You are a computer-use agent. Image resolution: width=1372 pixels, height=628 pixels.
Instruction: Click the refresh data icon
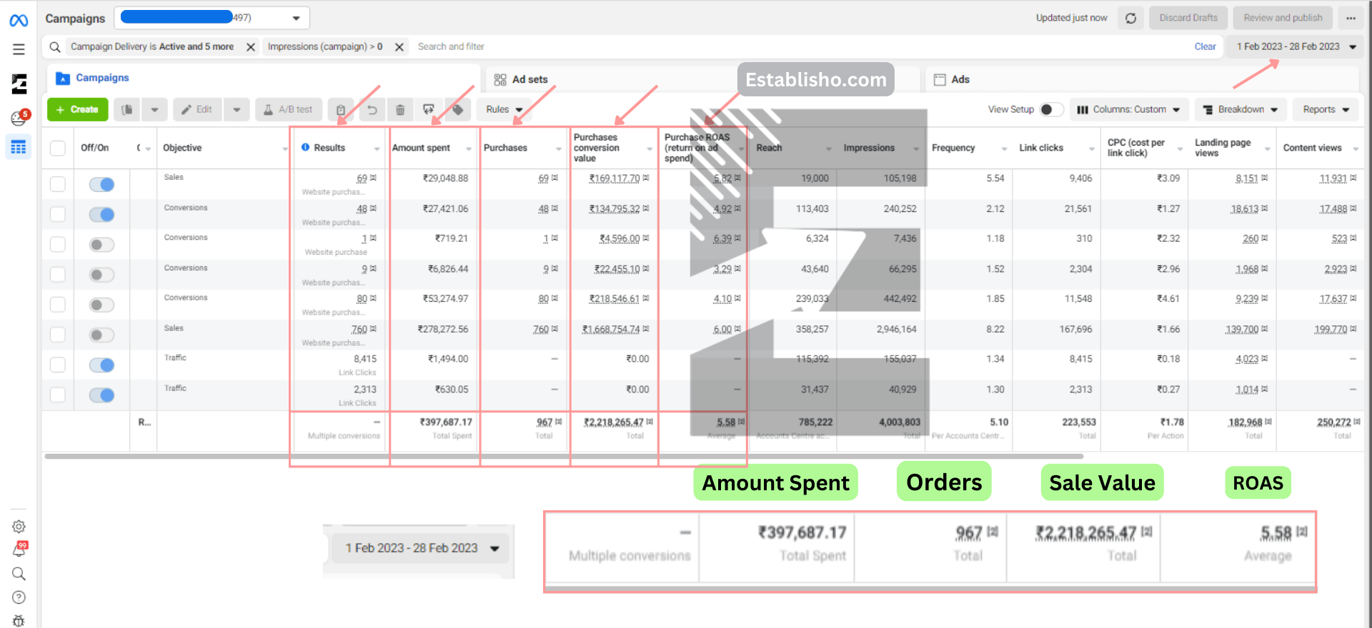(1130, 19)
